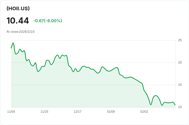Pick the 12/17 date on the axis
This screenshot has height=125, width=189.
point(78,112)
